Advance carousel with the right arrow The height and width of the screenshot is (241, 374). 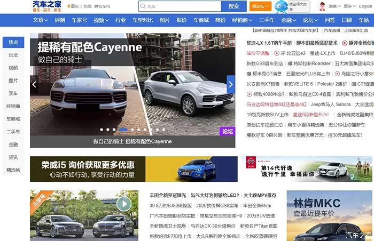tap(231, 84)
